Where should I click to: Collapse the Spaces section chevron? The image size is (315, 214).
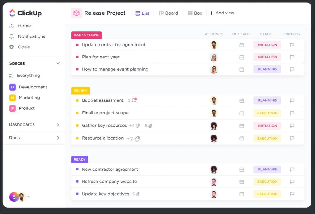58,63
